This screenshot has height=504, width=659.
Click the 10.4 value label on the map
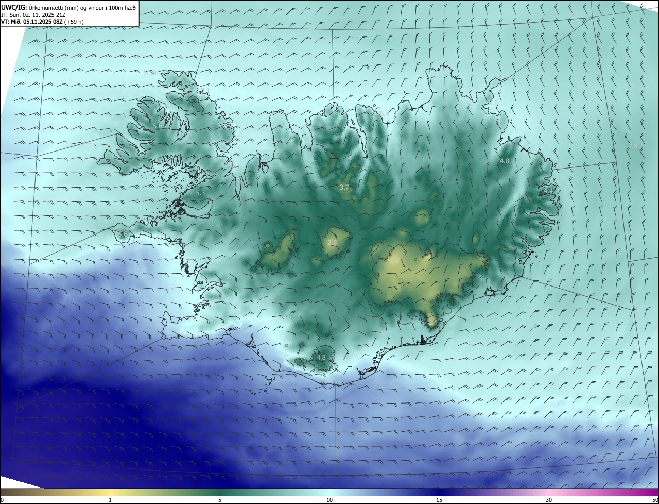point(383,114)
